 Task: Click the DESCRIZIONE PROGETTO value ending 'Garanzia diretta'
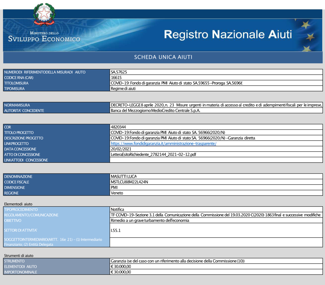pyautogui.click(x=183, y=138)
